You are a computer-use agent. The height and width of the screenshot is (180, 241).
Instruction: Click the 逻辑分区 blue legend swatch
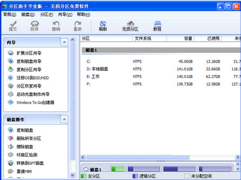pos(135,176)
